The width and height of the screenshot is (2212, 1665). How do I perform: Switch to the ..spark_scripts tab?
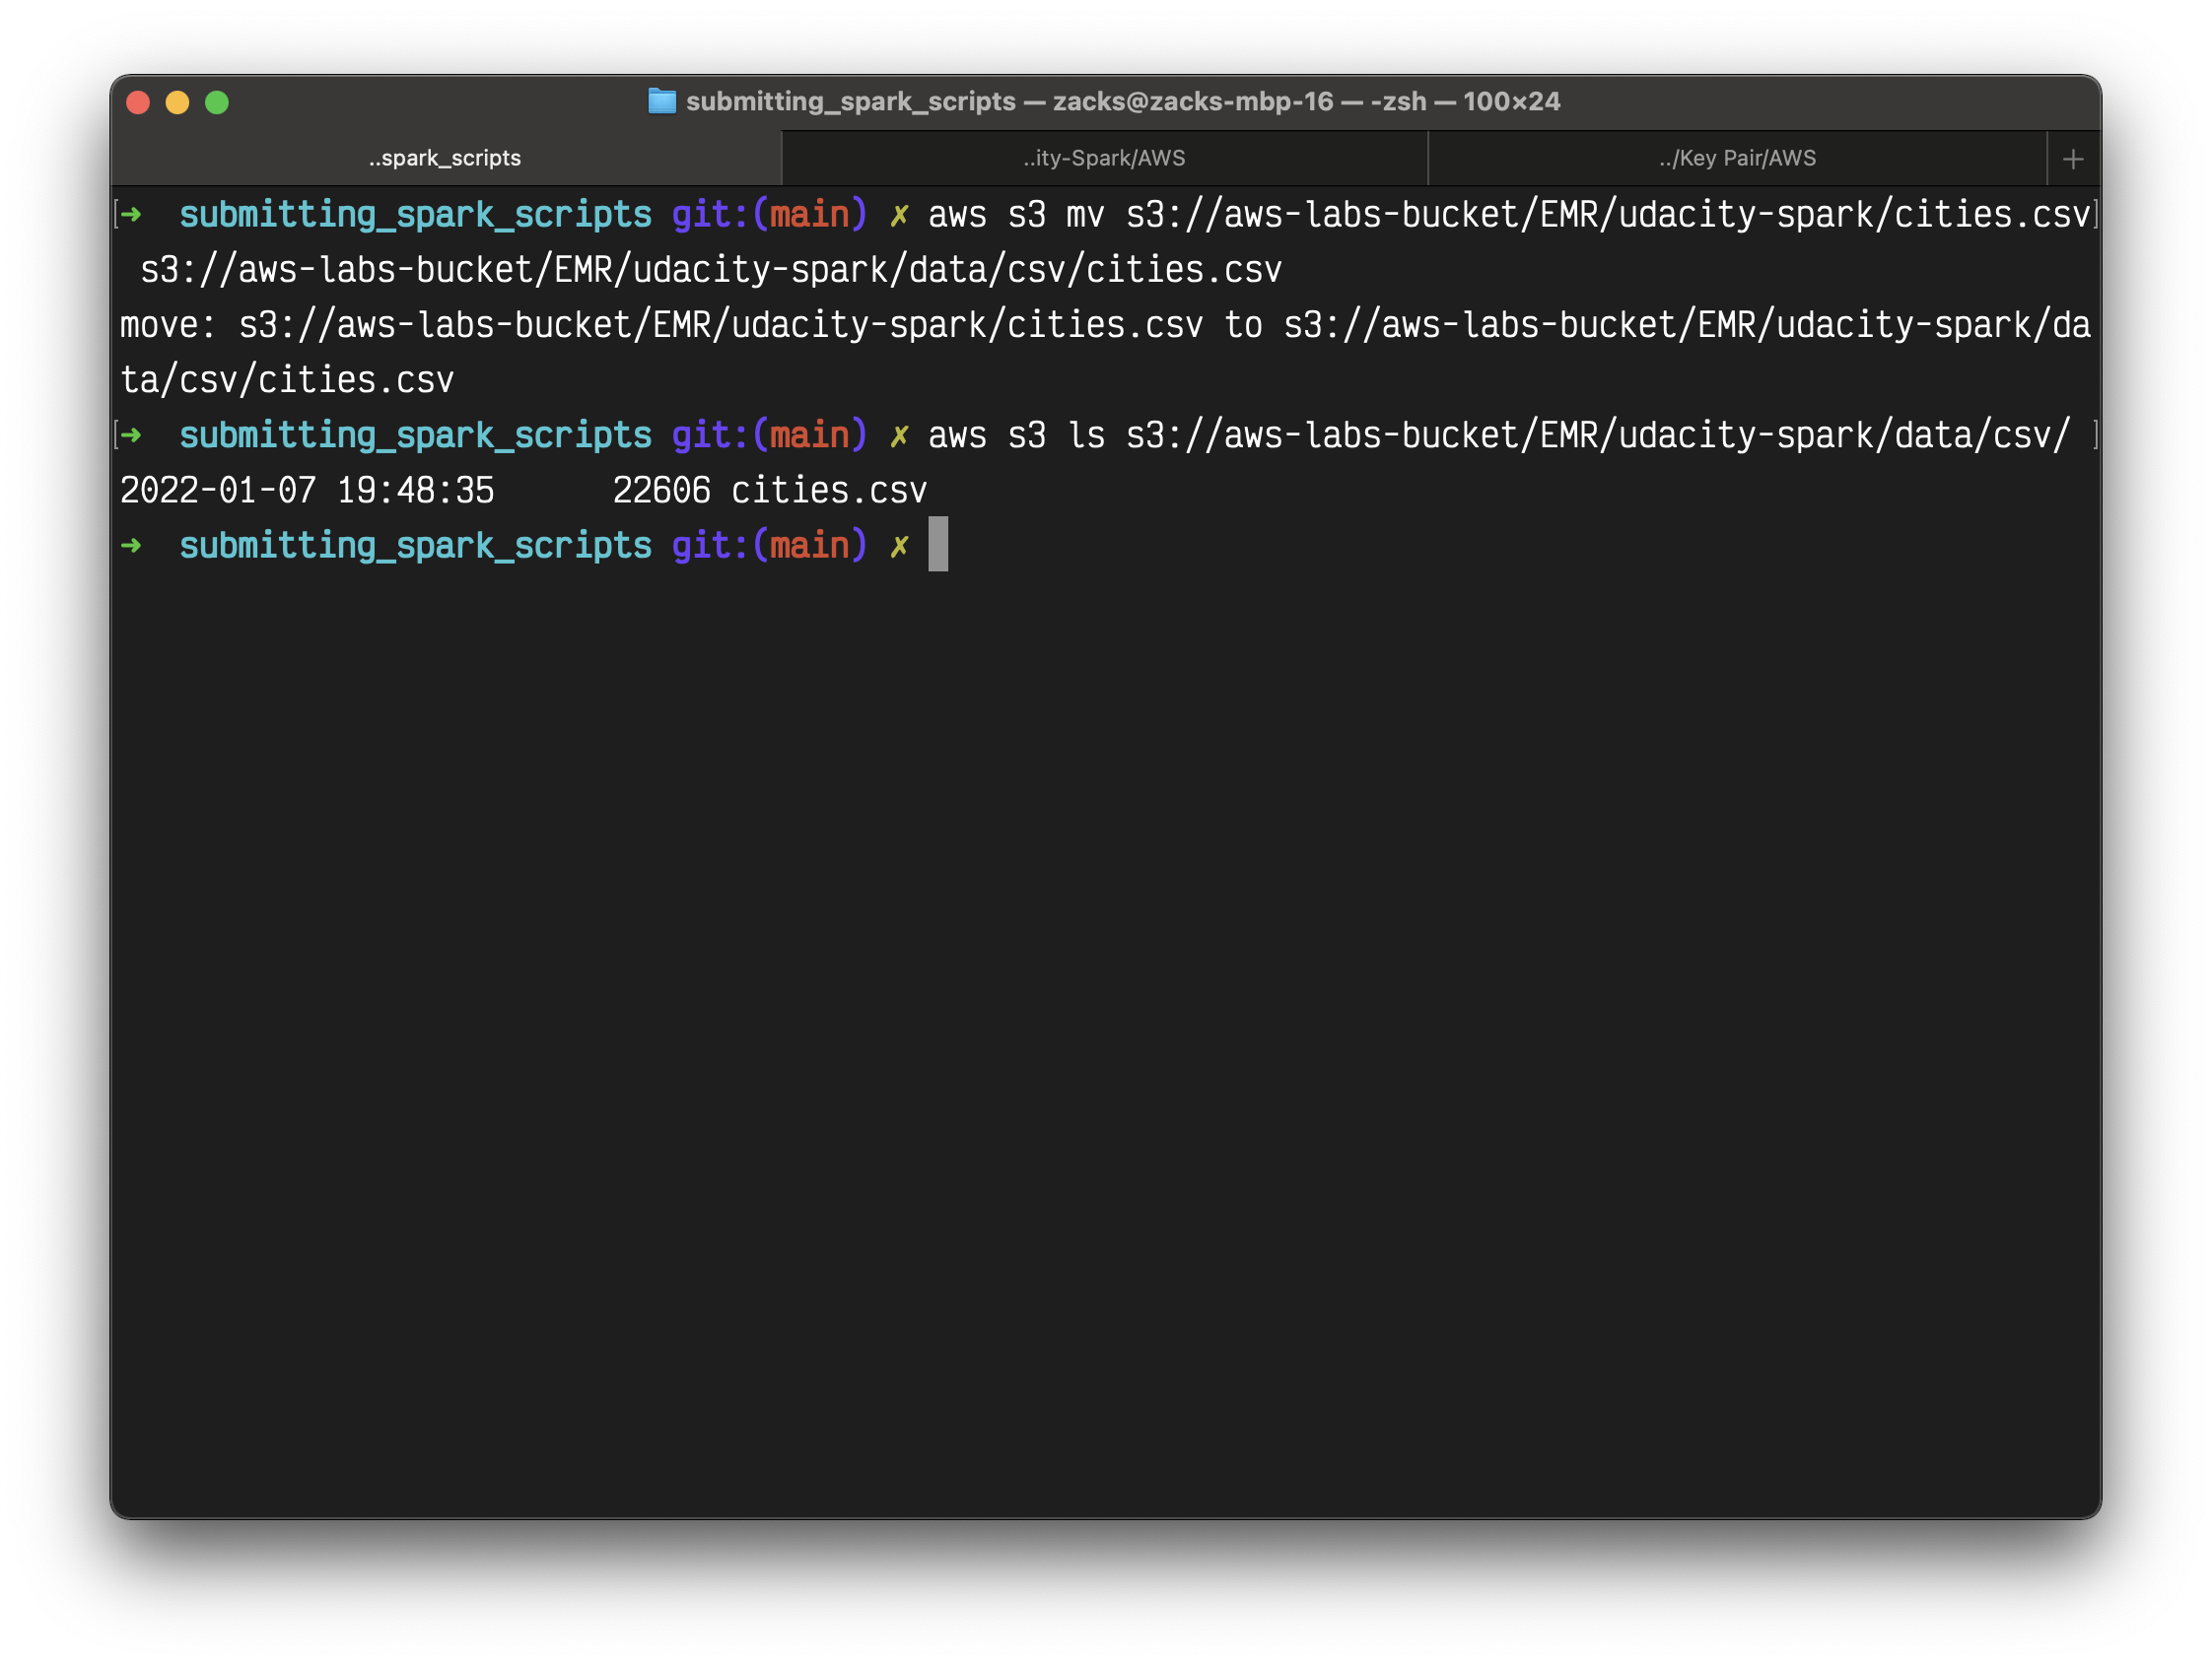pos(445,158)
